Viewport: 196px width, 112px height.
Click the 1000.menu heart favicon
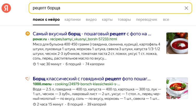pos(27,79)
